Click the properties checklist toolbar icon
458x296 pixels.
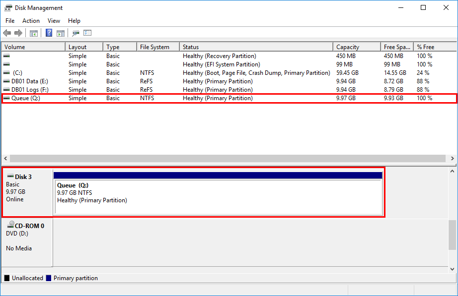point(87,33)
